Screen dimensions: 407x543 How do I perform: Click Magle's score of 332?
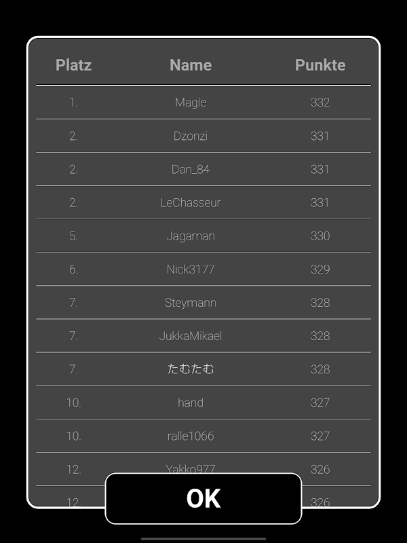(x=320, y=102)
